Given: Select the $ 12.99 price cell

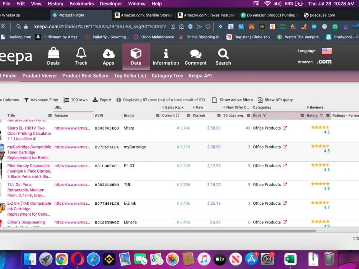Looking at the screenshot, I should (x=214, y=166).
